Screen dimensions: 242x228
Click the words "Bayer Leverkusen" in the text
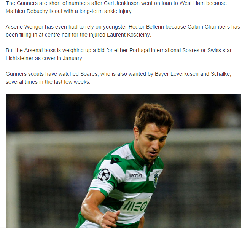click(x=177, y=74)
